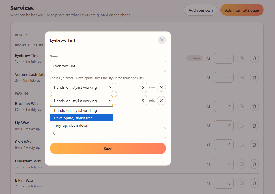Select the 'Lip Wax' service name
The width and height of the screenshot is (275, 194).
tap(22, 123)
